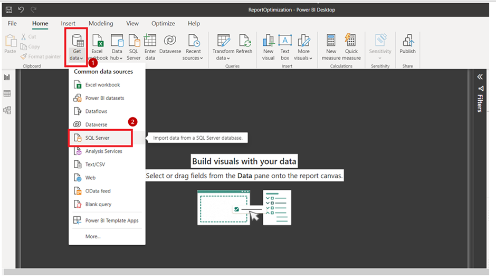Select SQL Server from data sources list
The width and height of the screenshot is (496, 280).
97,138
